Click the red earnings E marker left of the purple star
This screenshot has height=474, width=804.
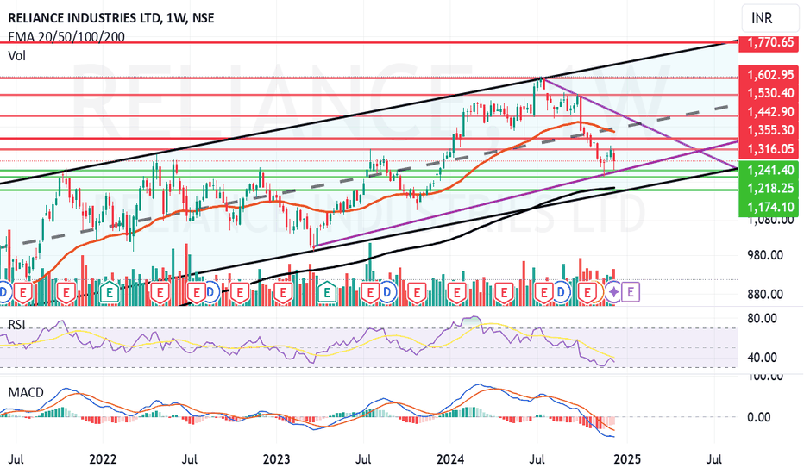[587, 293]
